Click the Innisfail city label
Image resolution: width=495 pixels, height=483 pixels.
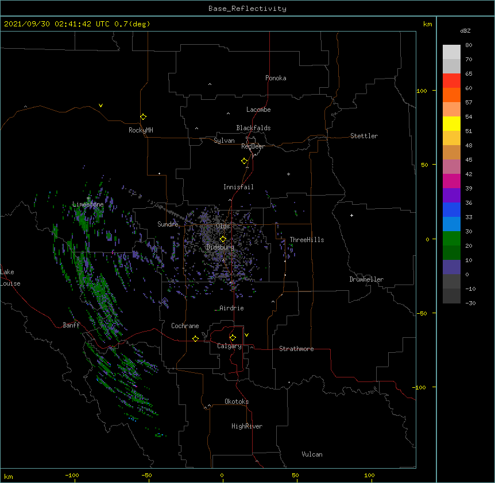point(238,187)
